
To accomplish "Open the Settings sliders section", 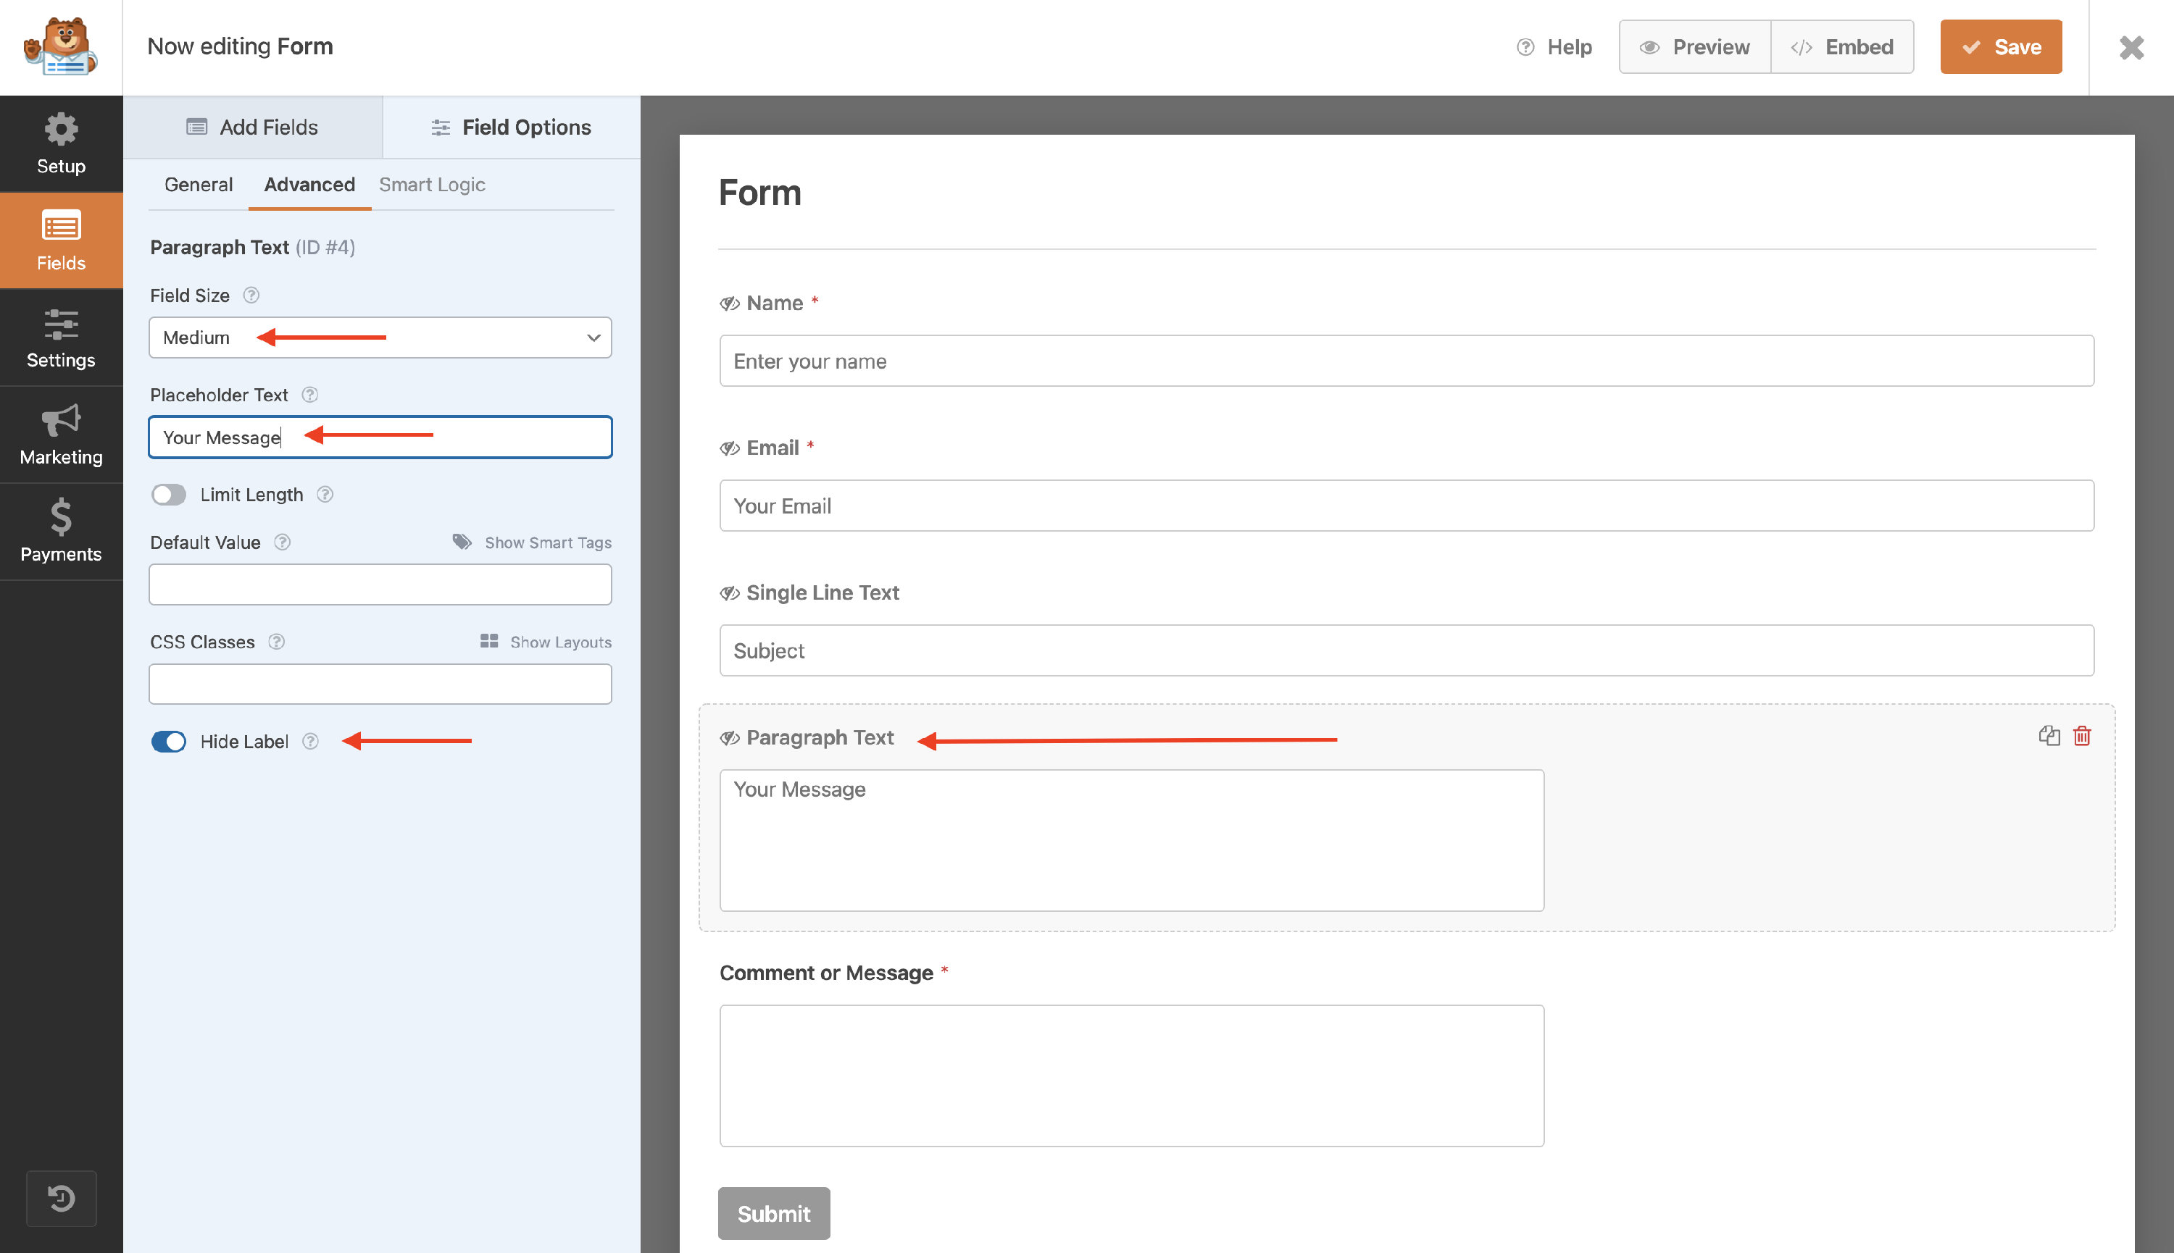I will coord(60,338).
